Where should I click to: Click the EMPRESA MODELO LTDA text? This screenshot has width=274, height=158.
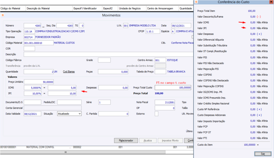point(142,25)
